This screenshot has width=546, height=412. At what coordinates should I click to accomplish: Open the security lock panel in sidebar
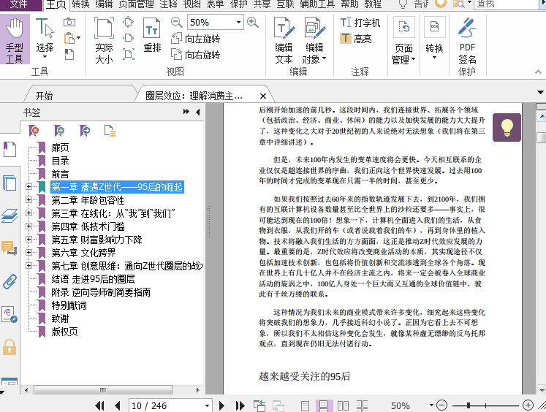pyautogui.click(x=10, y=346)
